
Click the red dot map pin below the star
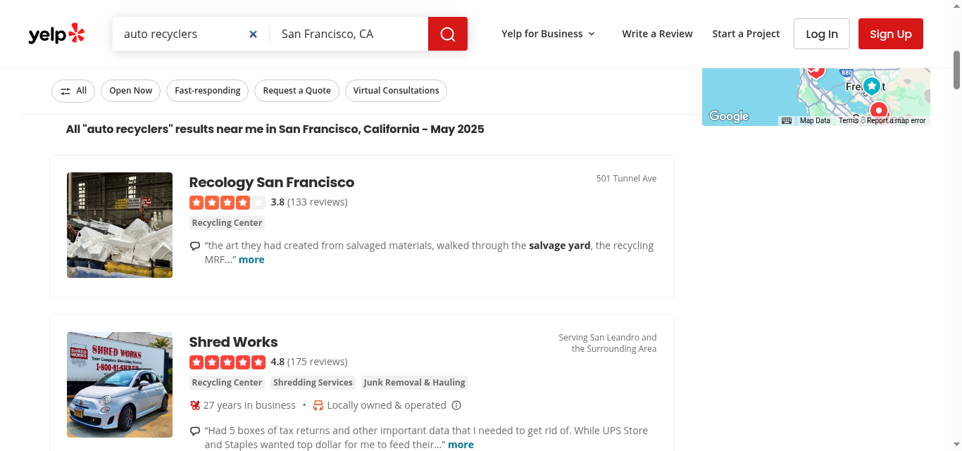click(879, 110)
